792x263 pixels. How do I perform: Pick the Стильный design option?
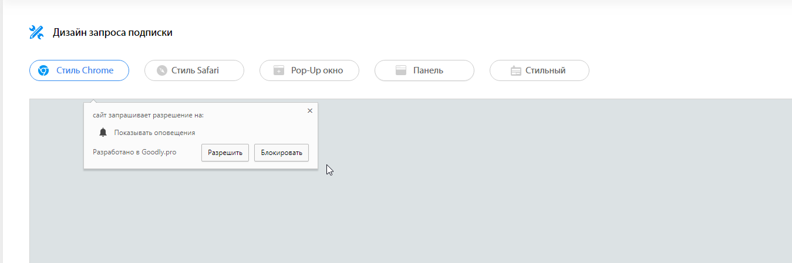click(540, 70)
